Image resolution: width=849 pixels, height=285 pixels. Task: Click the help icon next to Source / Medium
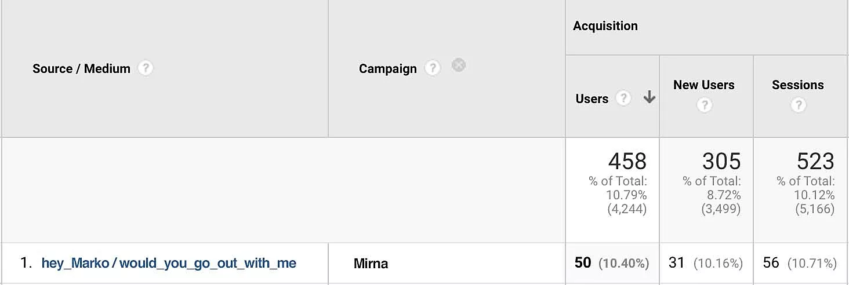(145, 68)
